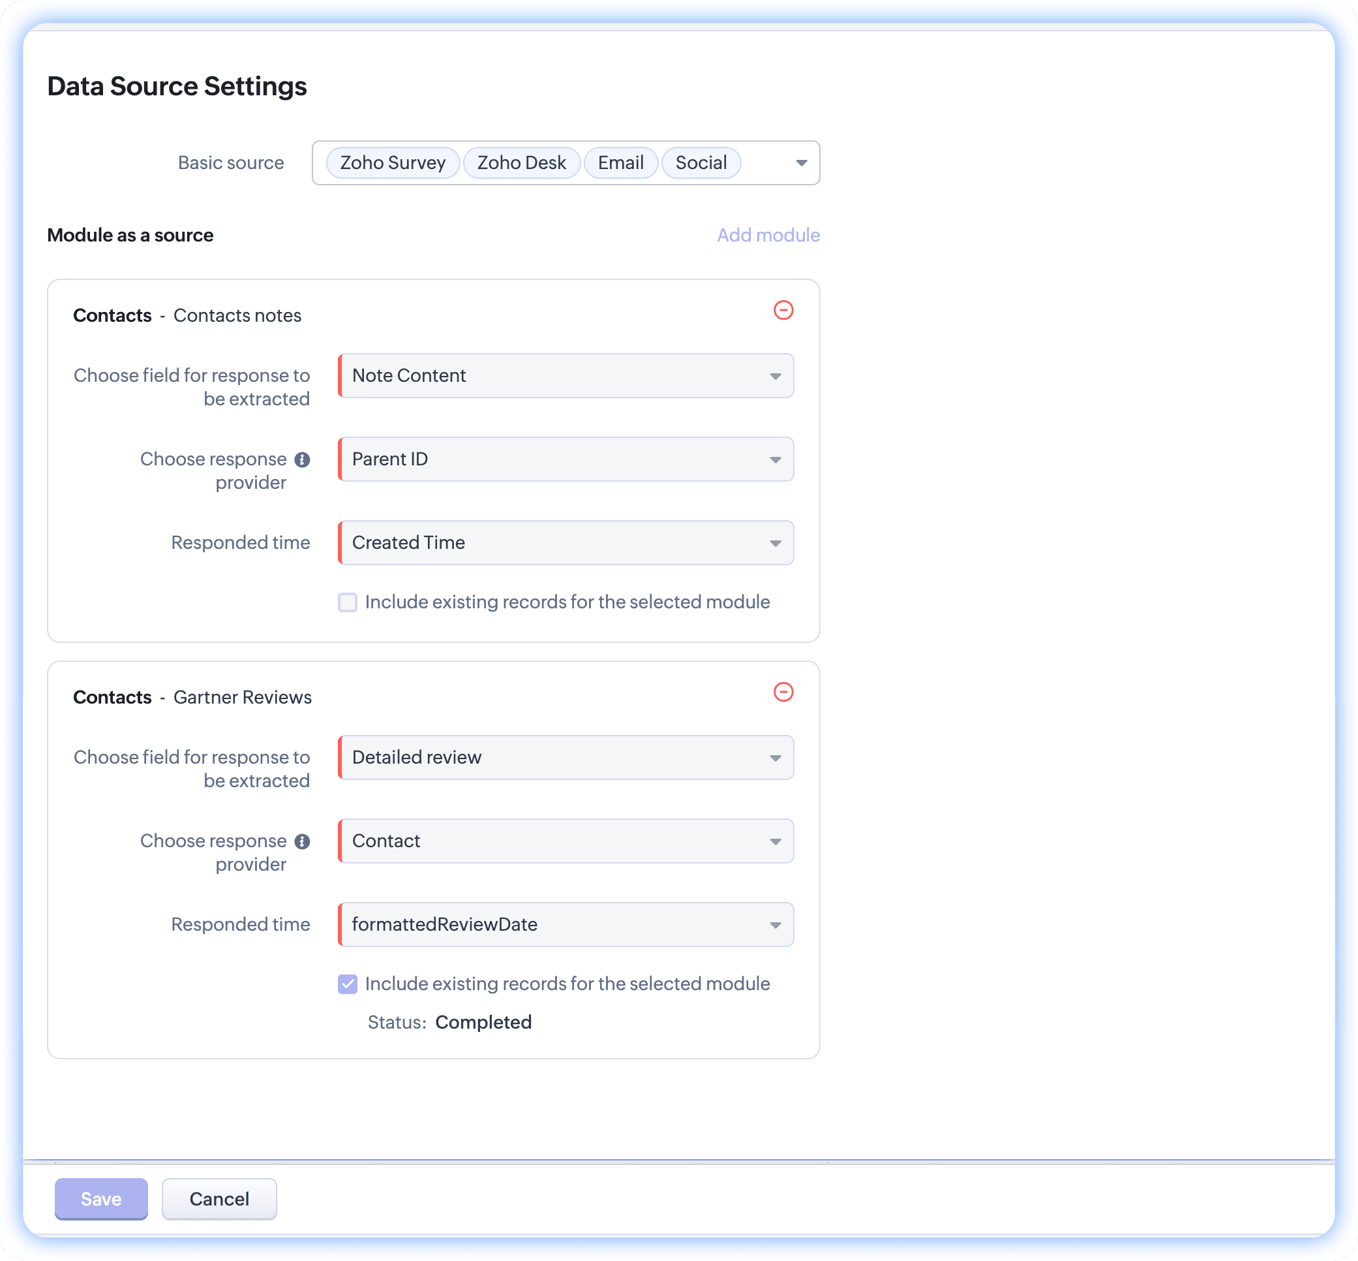Click the Save button
Screen dimensions: 1358x1261
(x=101, y=1199)
